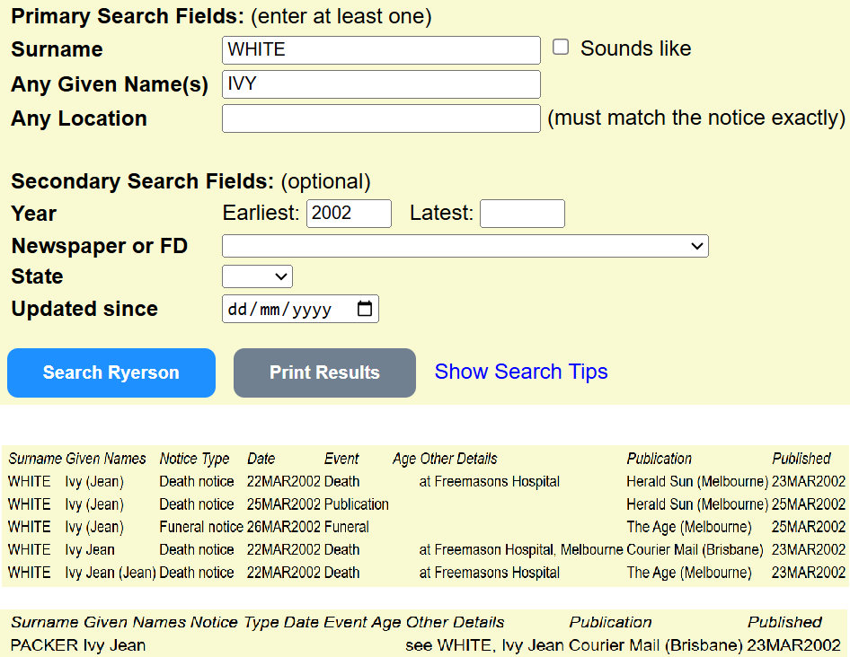This screenshot has width=850, height=657.
Task: Click the Ivy Jean (Jean) name cell
Action: click(x=111, y=573)
